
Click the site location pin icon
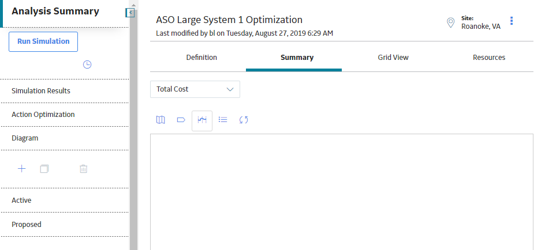pos(450,23)
